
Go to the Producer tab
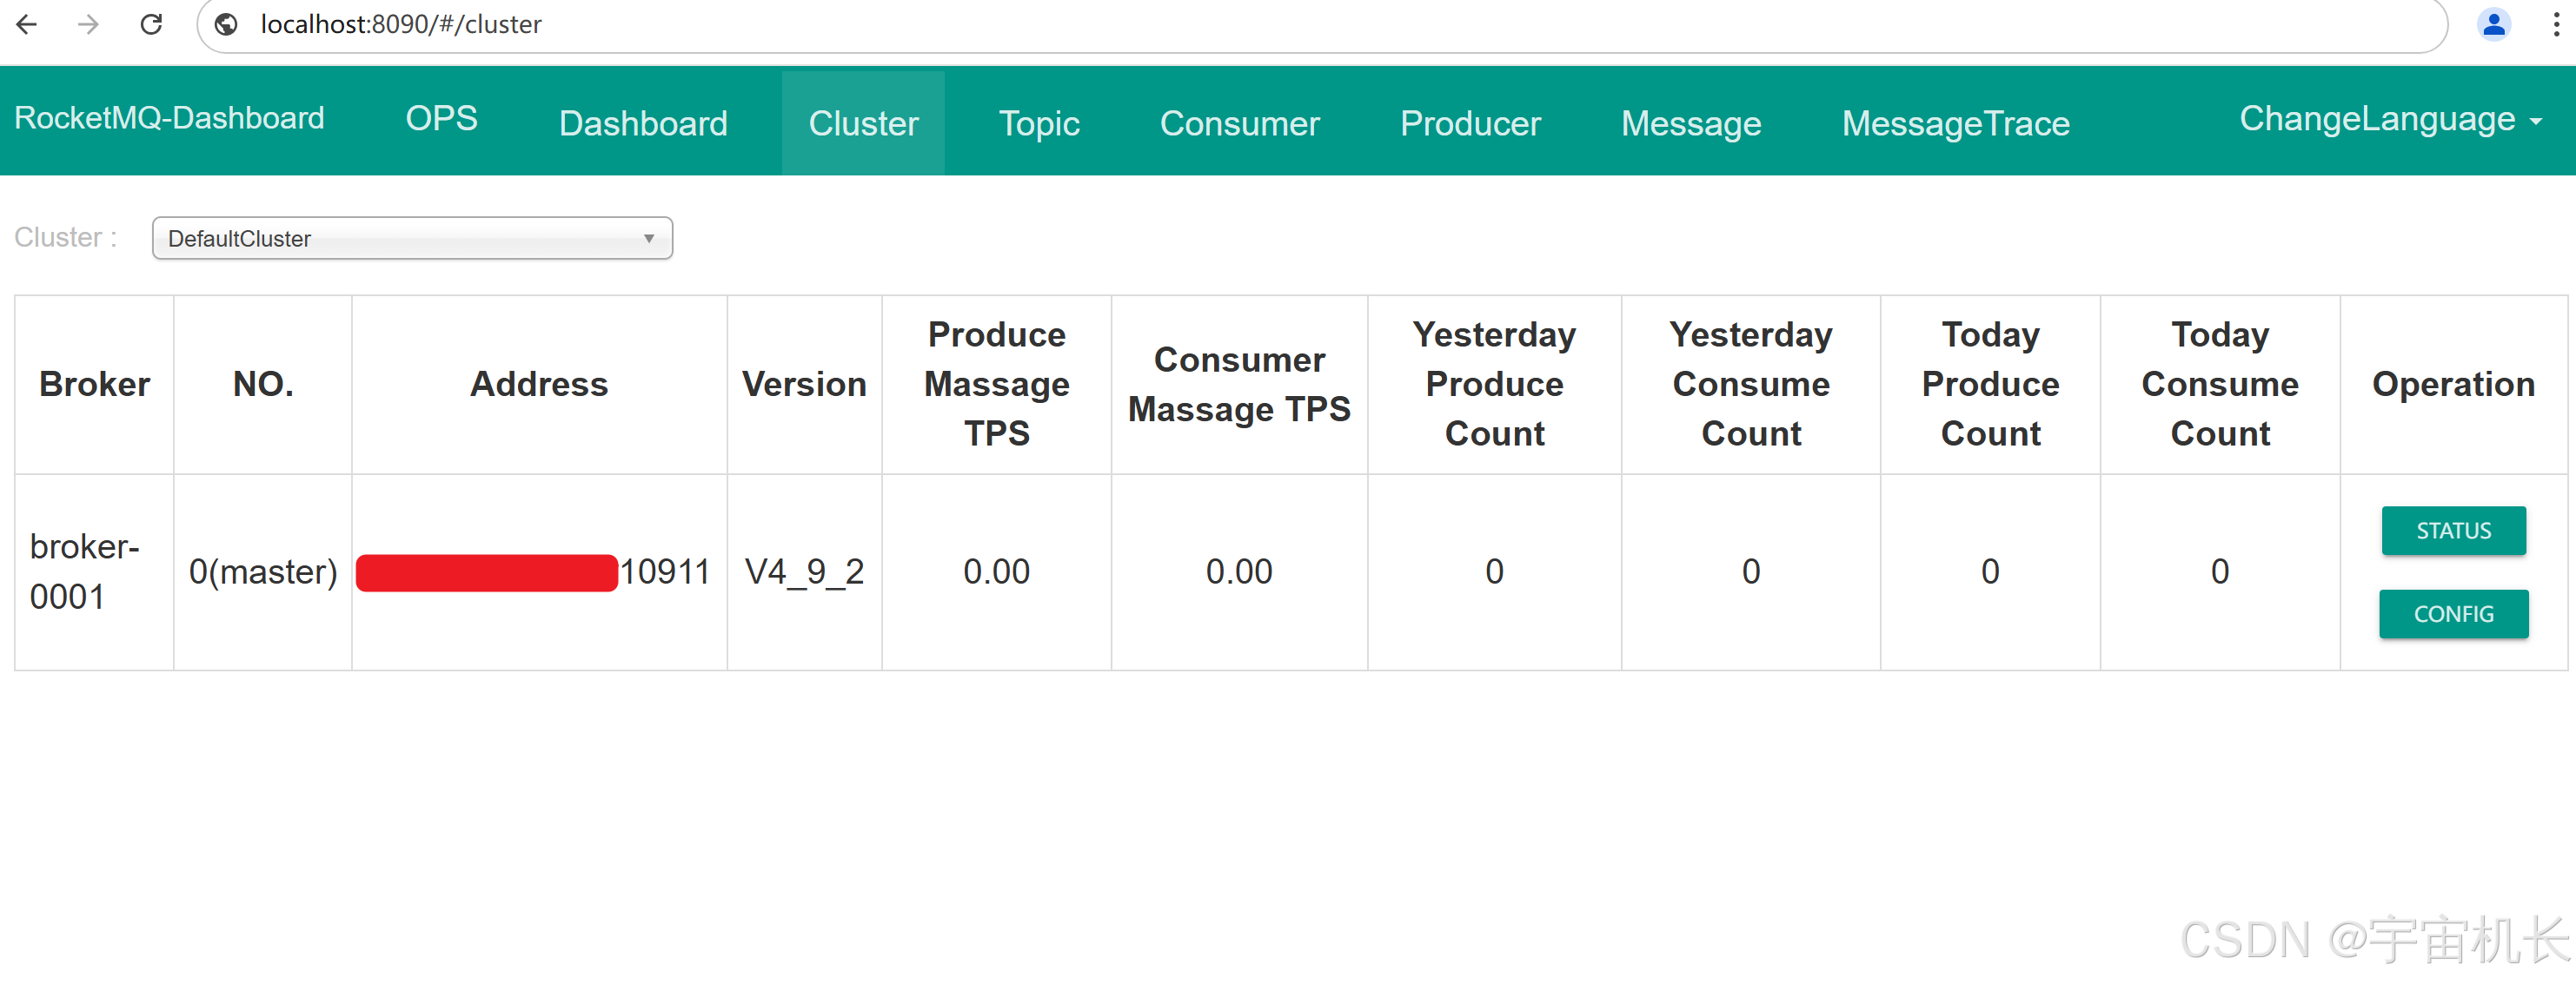tap(1469, 122)
